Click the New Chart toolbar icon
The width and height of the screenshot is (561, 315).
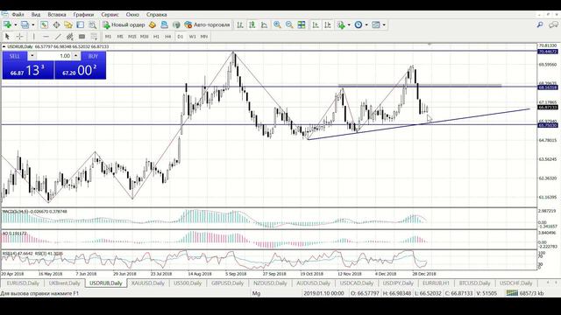coord(7,24)
